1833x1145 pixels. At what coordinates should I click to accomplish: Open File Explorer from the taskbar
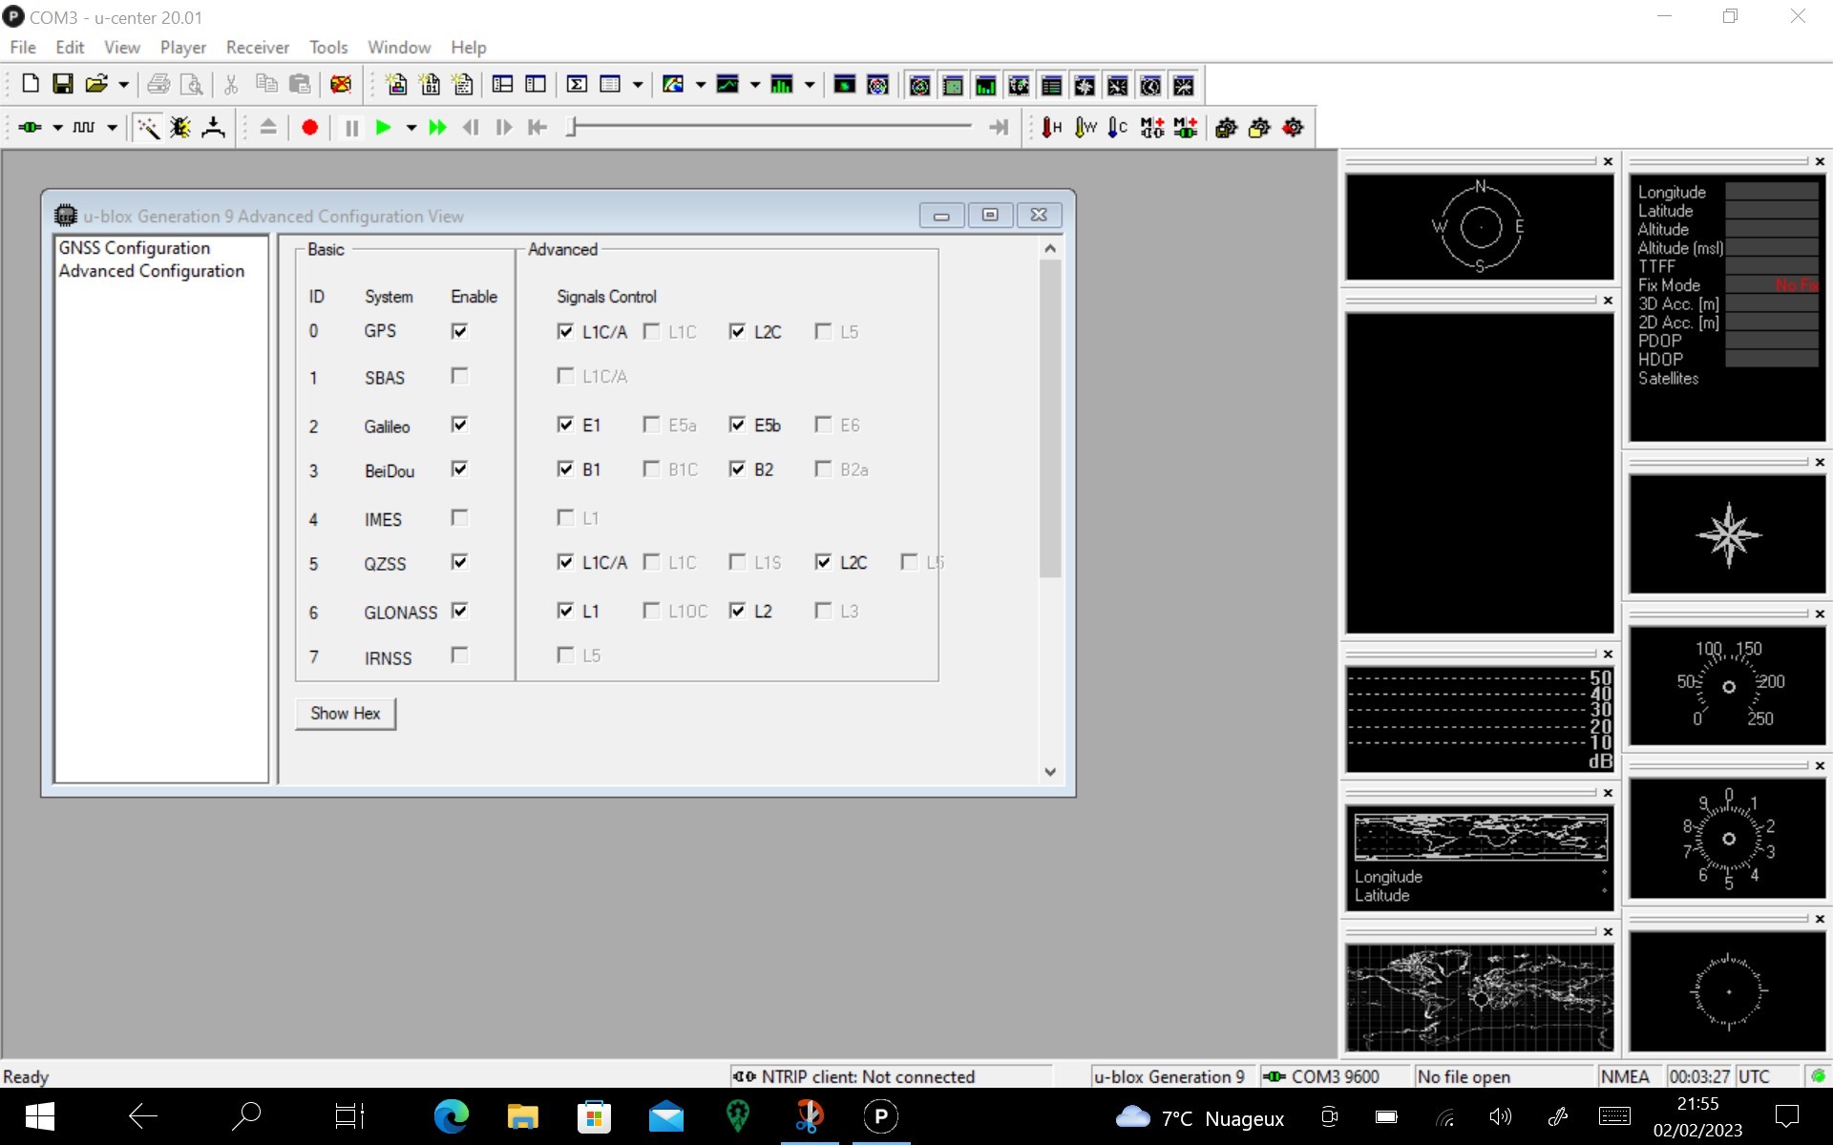coord(522,1115)
